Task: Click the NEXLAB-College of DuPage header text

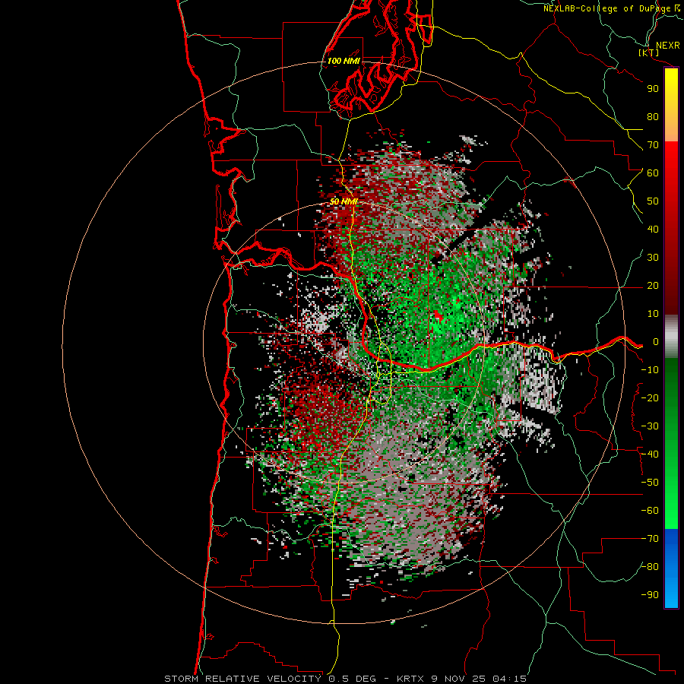Action: click(607, 8)
